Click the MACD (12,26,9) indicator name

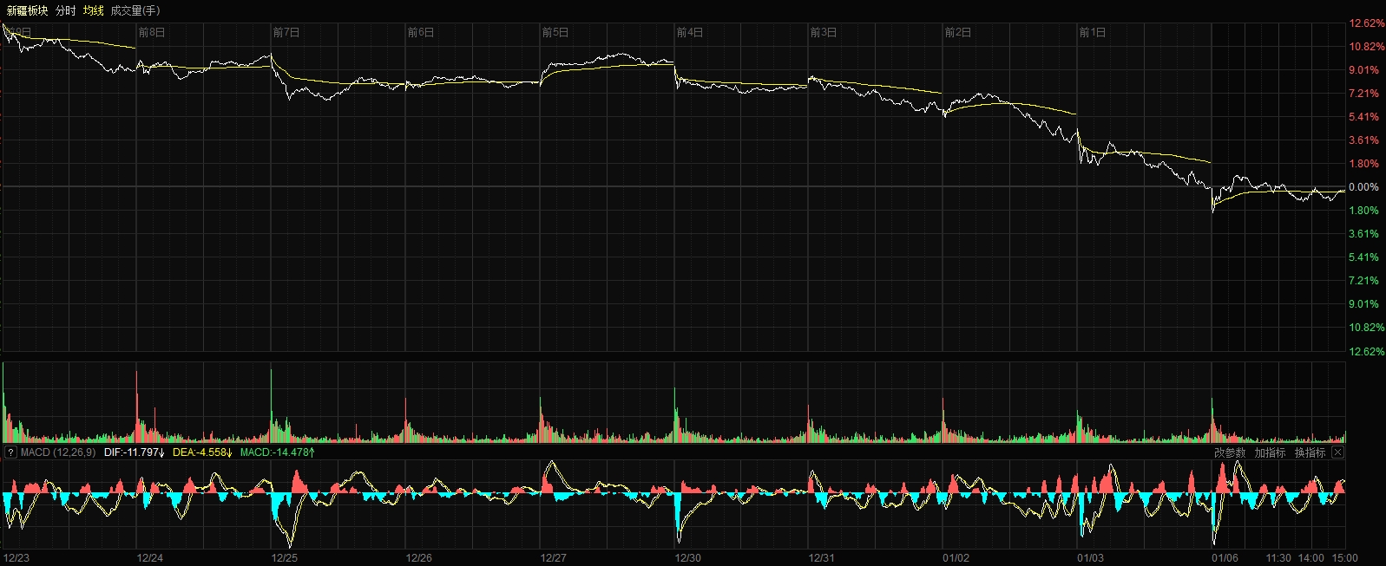click(58, 452)
